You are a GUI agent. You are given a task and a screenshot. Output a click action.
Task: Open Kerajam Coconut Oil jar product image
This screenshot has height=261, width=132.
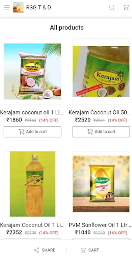(x=101, y=71)
